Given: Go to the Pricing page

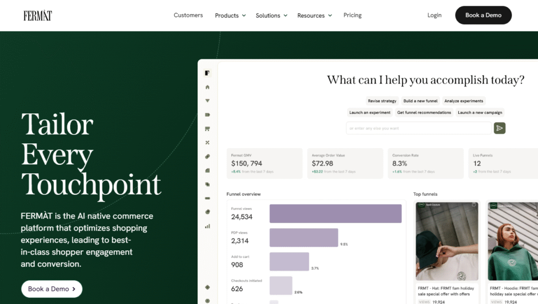Looking at the screenshot, I should pos(353,15).
